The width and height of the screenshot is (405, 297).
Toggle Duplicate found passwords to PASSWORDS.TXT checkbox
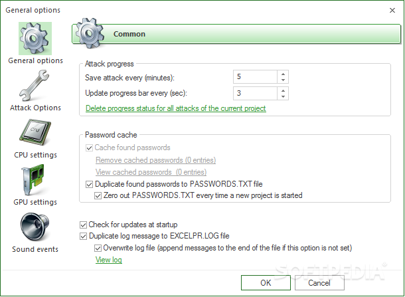point(89,185)
